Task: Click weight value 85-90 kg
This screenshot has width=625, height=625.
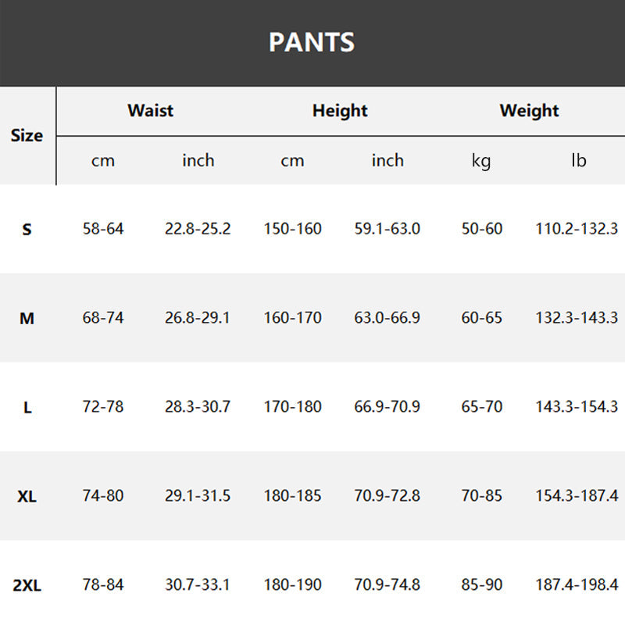Action: click(482, 585)
